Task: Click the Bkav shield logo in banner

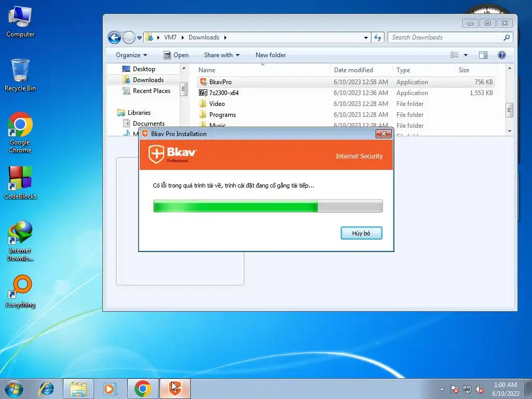Action: tap(156, 154)
